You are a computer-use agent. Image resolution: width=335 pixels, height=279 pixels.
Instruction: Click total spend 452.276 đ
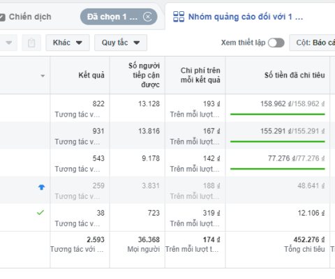coord(309,240)
